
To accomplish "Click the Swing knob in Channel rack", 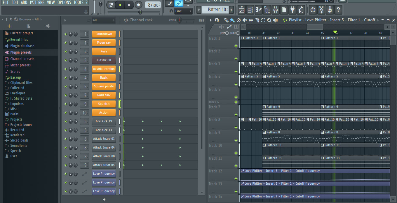I will [x=179, y=20].
